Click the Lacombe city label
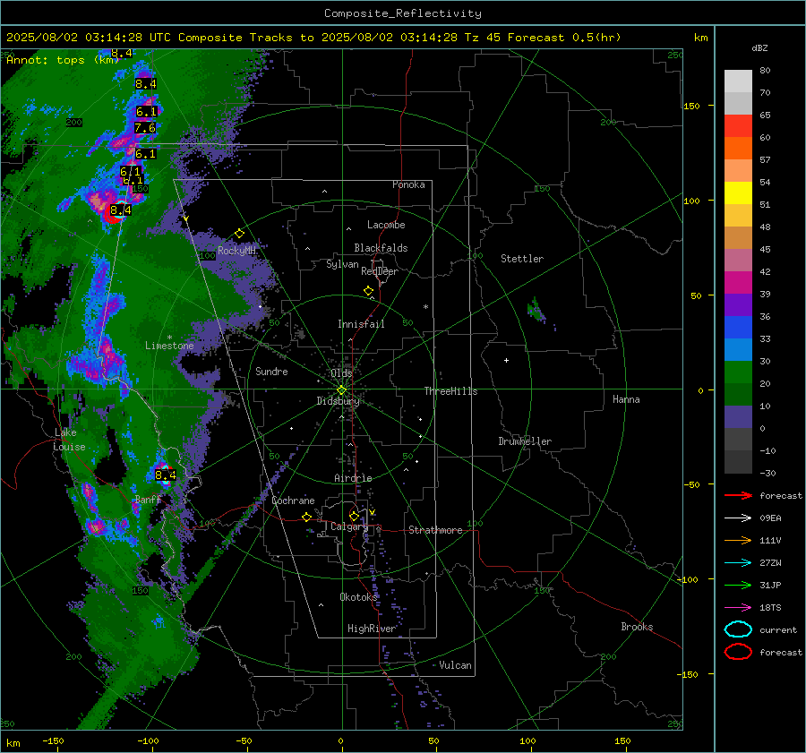Image resolution: width=806 pixels, height=753 pixels. (x=386, y=225)
